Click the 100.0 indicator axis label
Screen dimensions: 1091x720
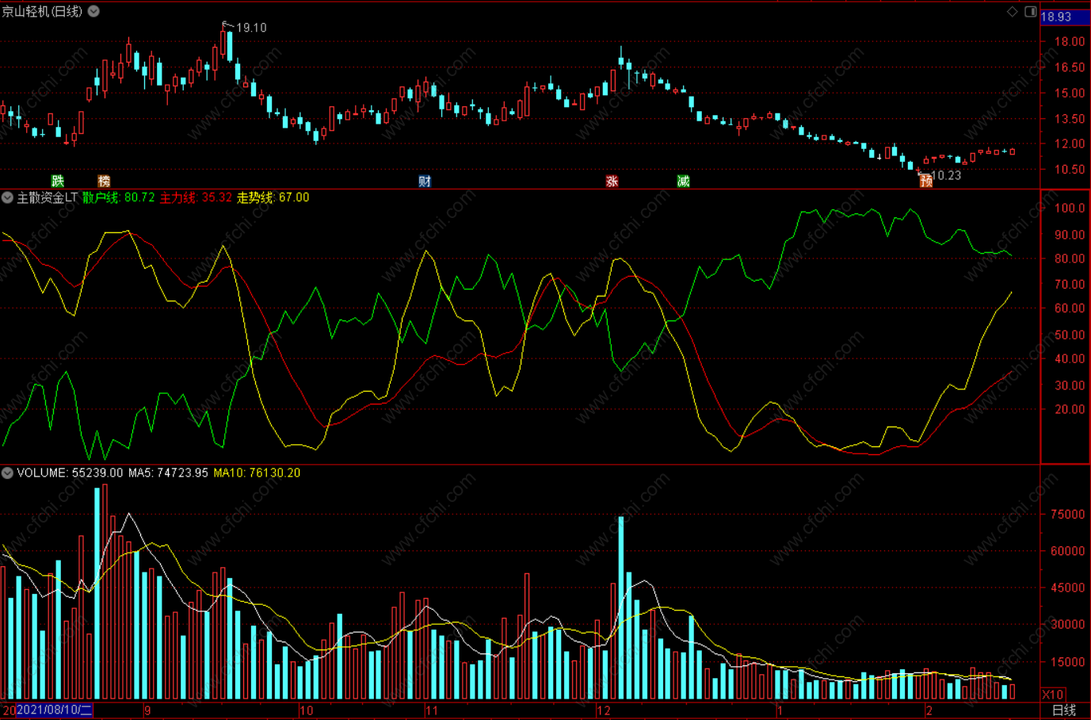click(1070, 208)
